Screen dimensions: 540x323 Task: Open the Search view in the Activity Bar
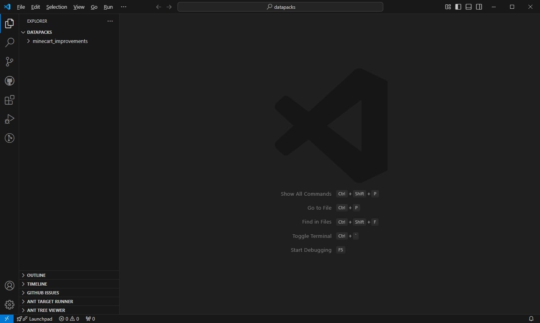coord(9,42)
